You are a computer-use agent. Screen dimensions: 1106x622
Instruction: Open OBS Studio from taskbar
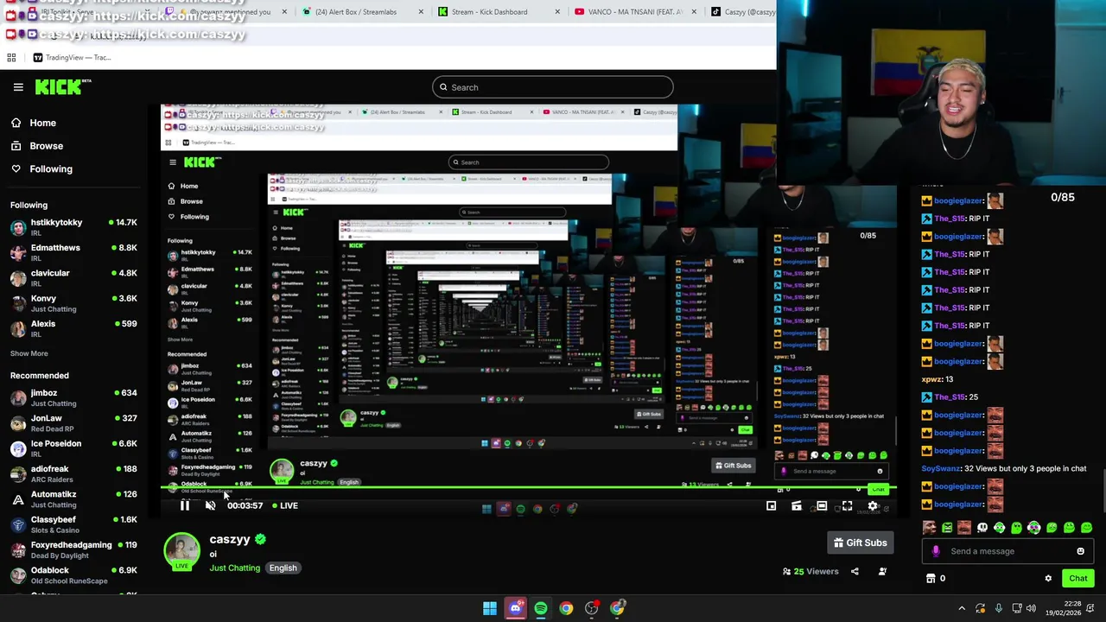click(x=592, y=608)
